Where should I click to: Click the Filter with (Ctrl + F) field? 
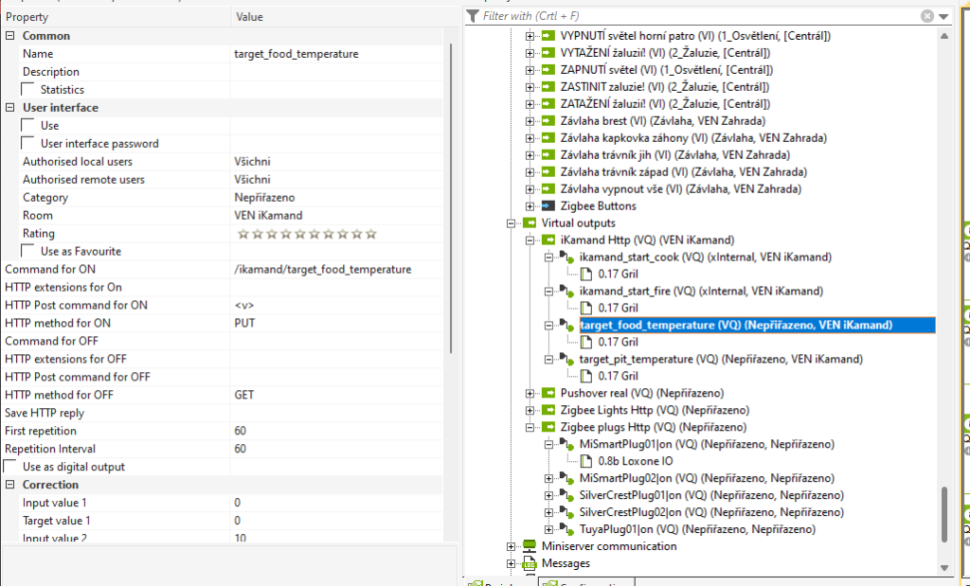699,16
